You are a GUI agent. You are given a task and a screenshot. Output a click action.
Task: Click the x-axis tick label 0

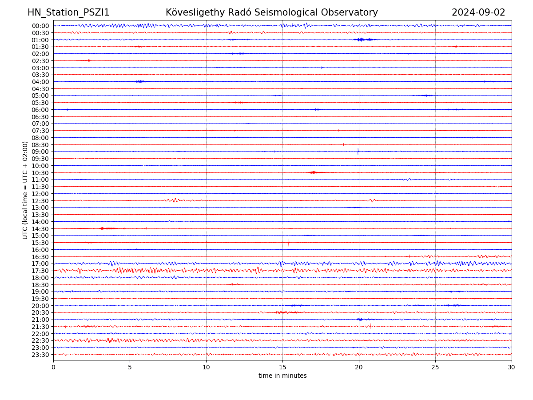click(53, 367)
